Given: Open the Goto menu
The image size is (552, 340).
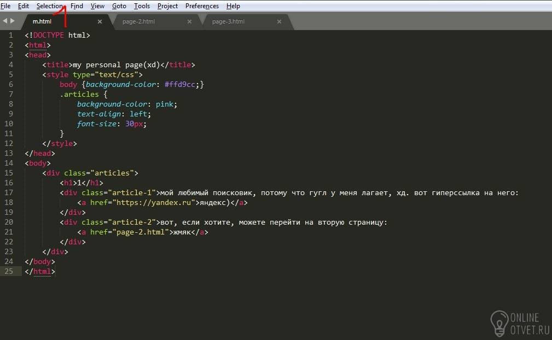Looking at the screenshot, I should [119, 6].
